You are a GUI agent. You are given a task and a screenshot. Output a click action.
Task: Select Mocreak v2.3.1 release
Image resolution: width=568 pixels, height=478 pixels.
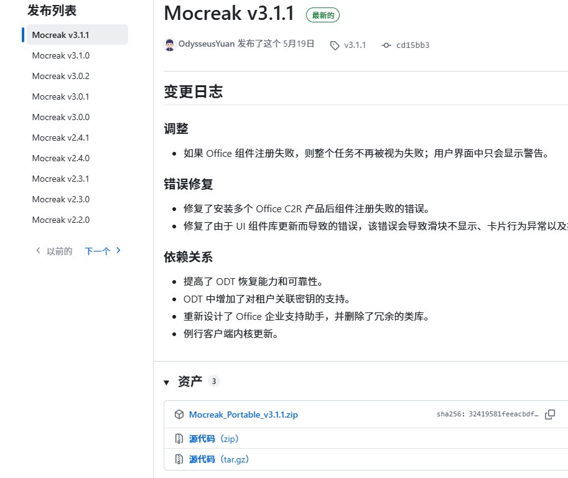pos(60,179)
